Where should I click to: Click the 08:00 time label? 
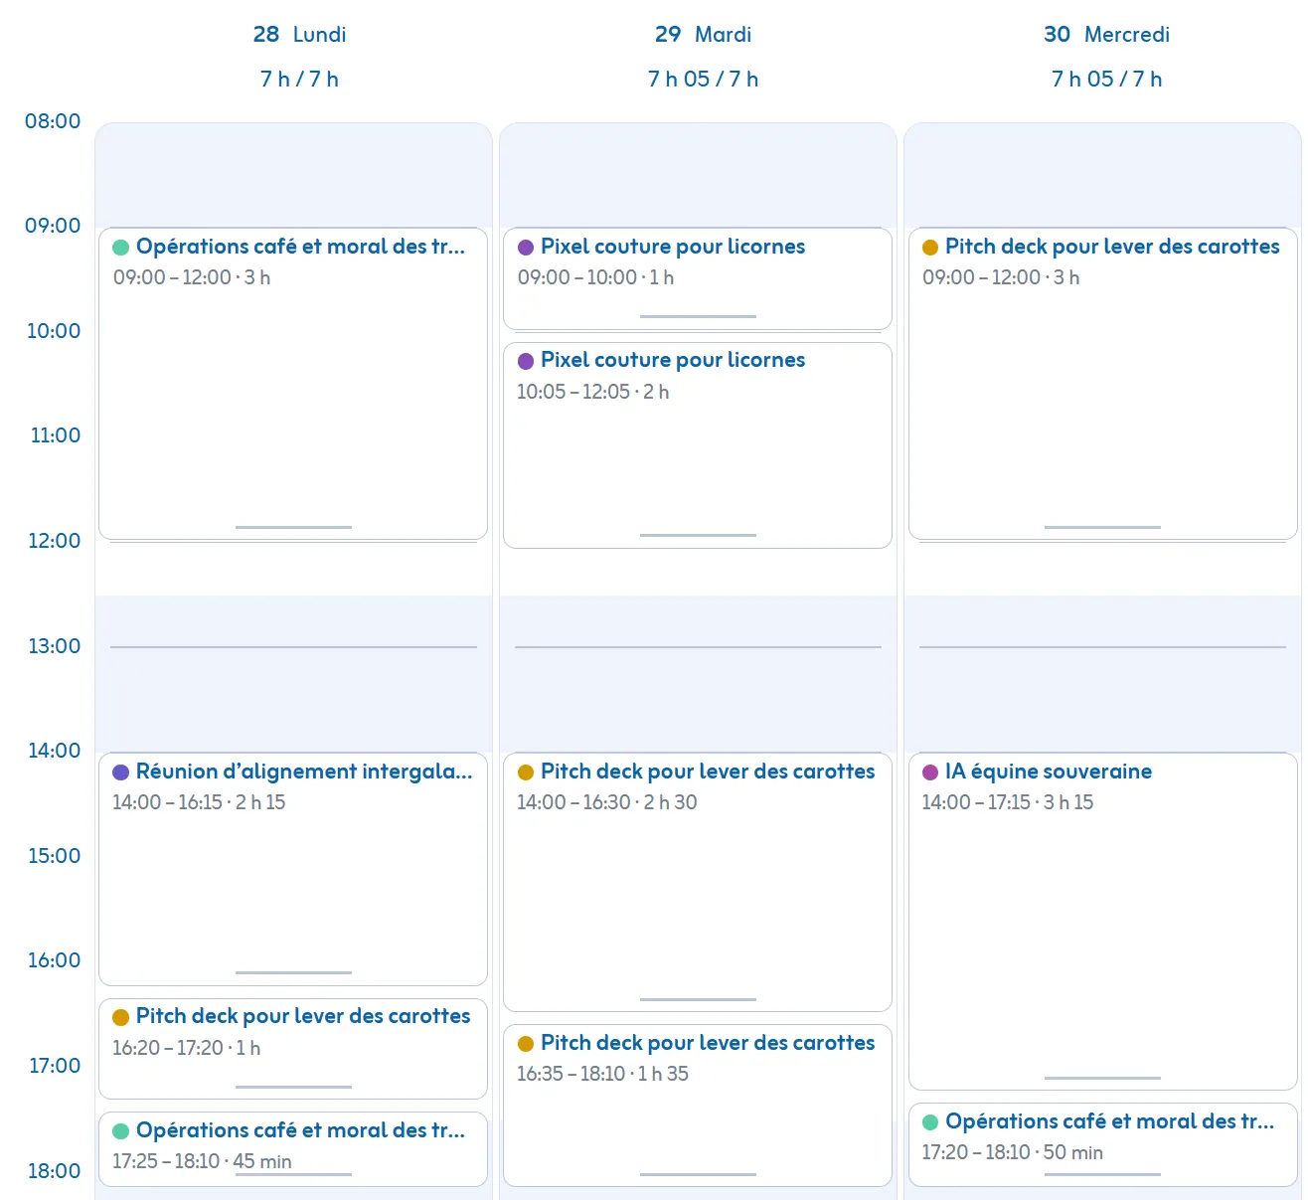[x=53, y=121]
